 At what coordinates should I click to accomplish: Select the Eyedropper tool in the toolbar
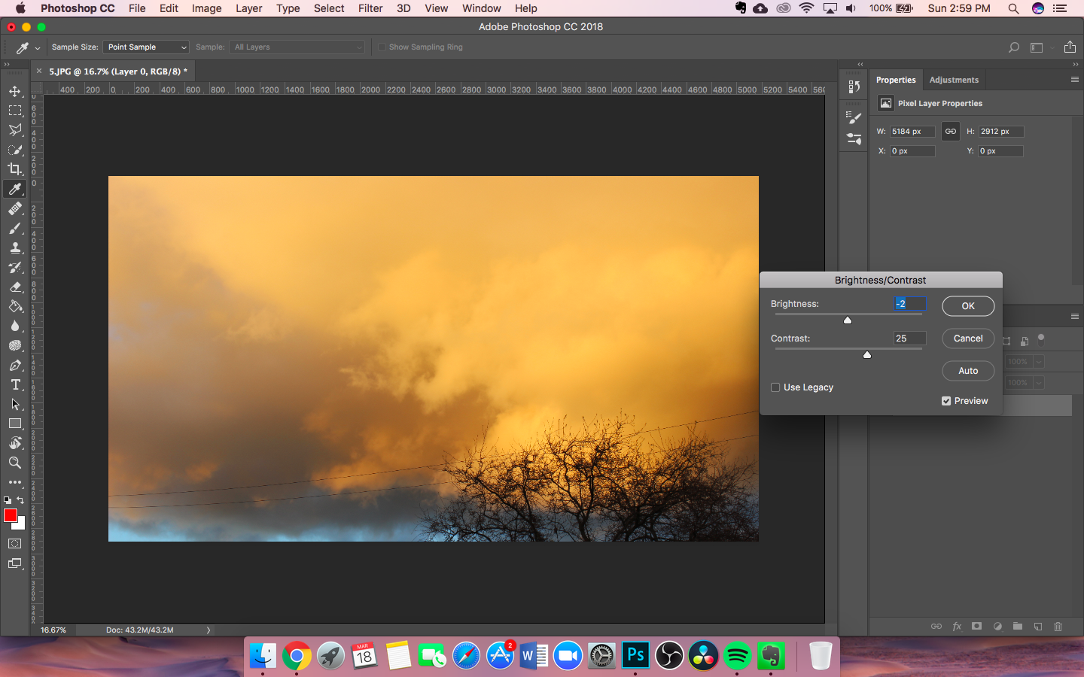pos(15,189)
